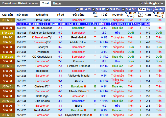Click the 3-3 score in Club Brugge row
The height and width of the screenshot is (118, 166).
(x=60, y=101)
